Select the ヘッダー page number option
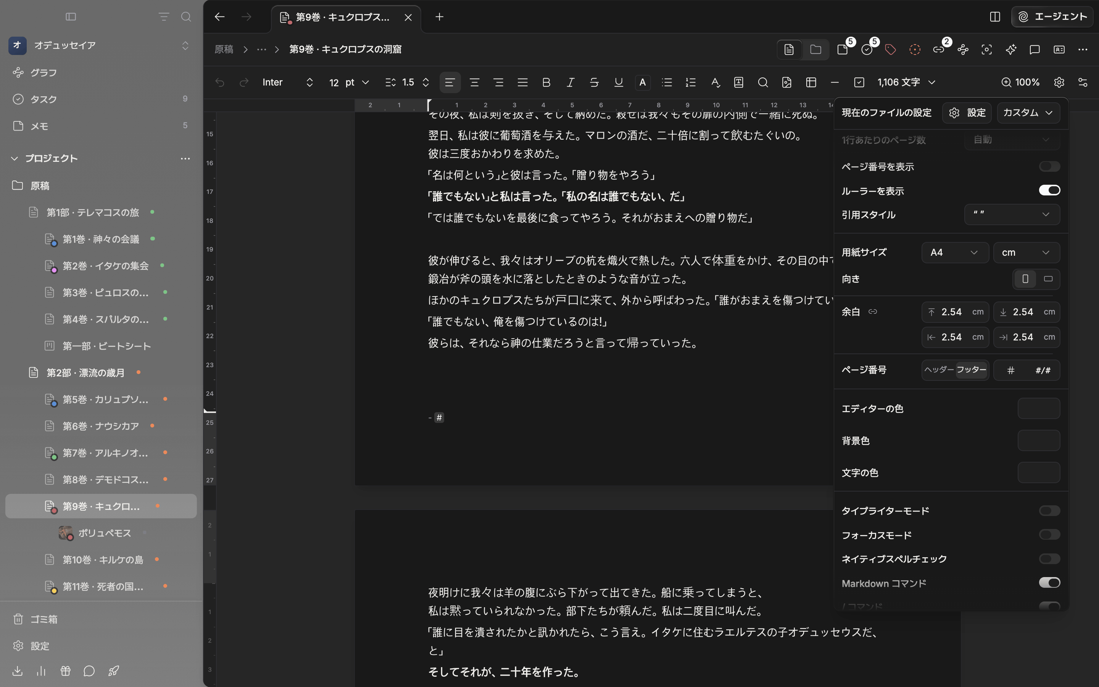 (x=939, y=370)
